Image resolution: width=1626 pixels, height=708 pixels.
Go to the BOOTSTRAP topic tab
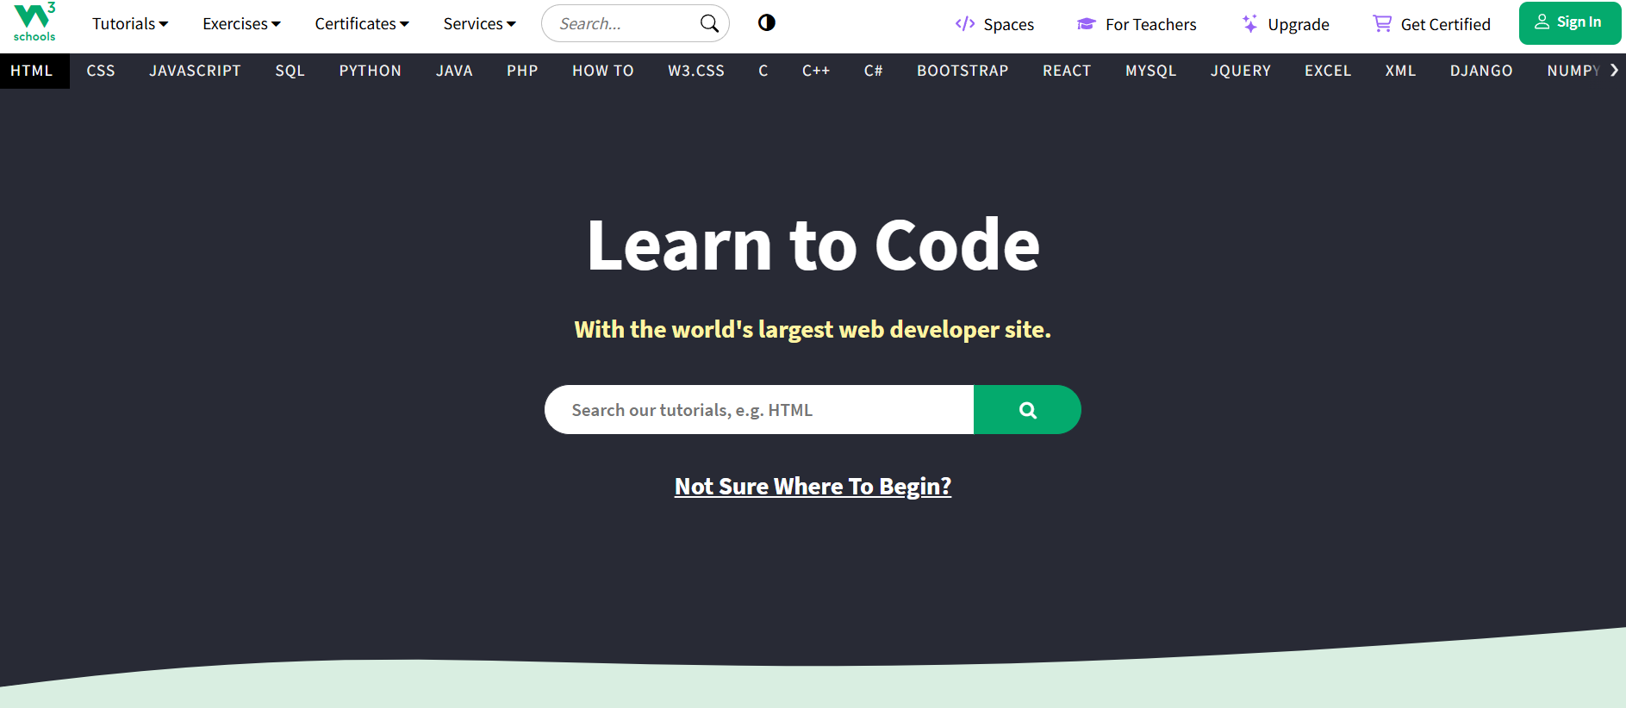tap(963, 71)
